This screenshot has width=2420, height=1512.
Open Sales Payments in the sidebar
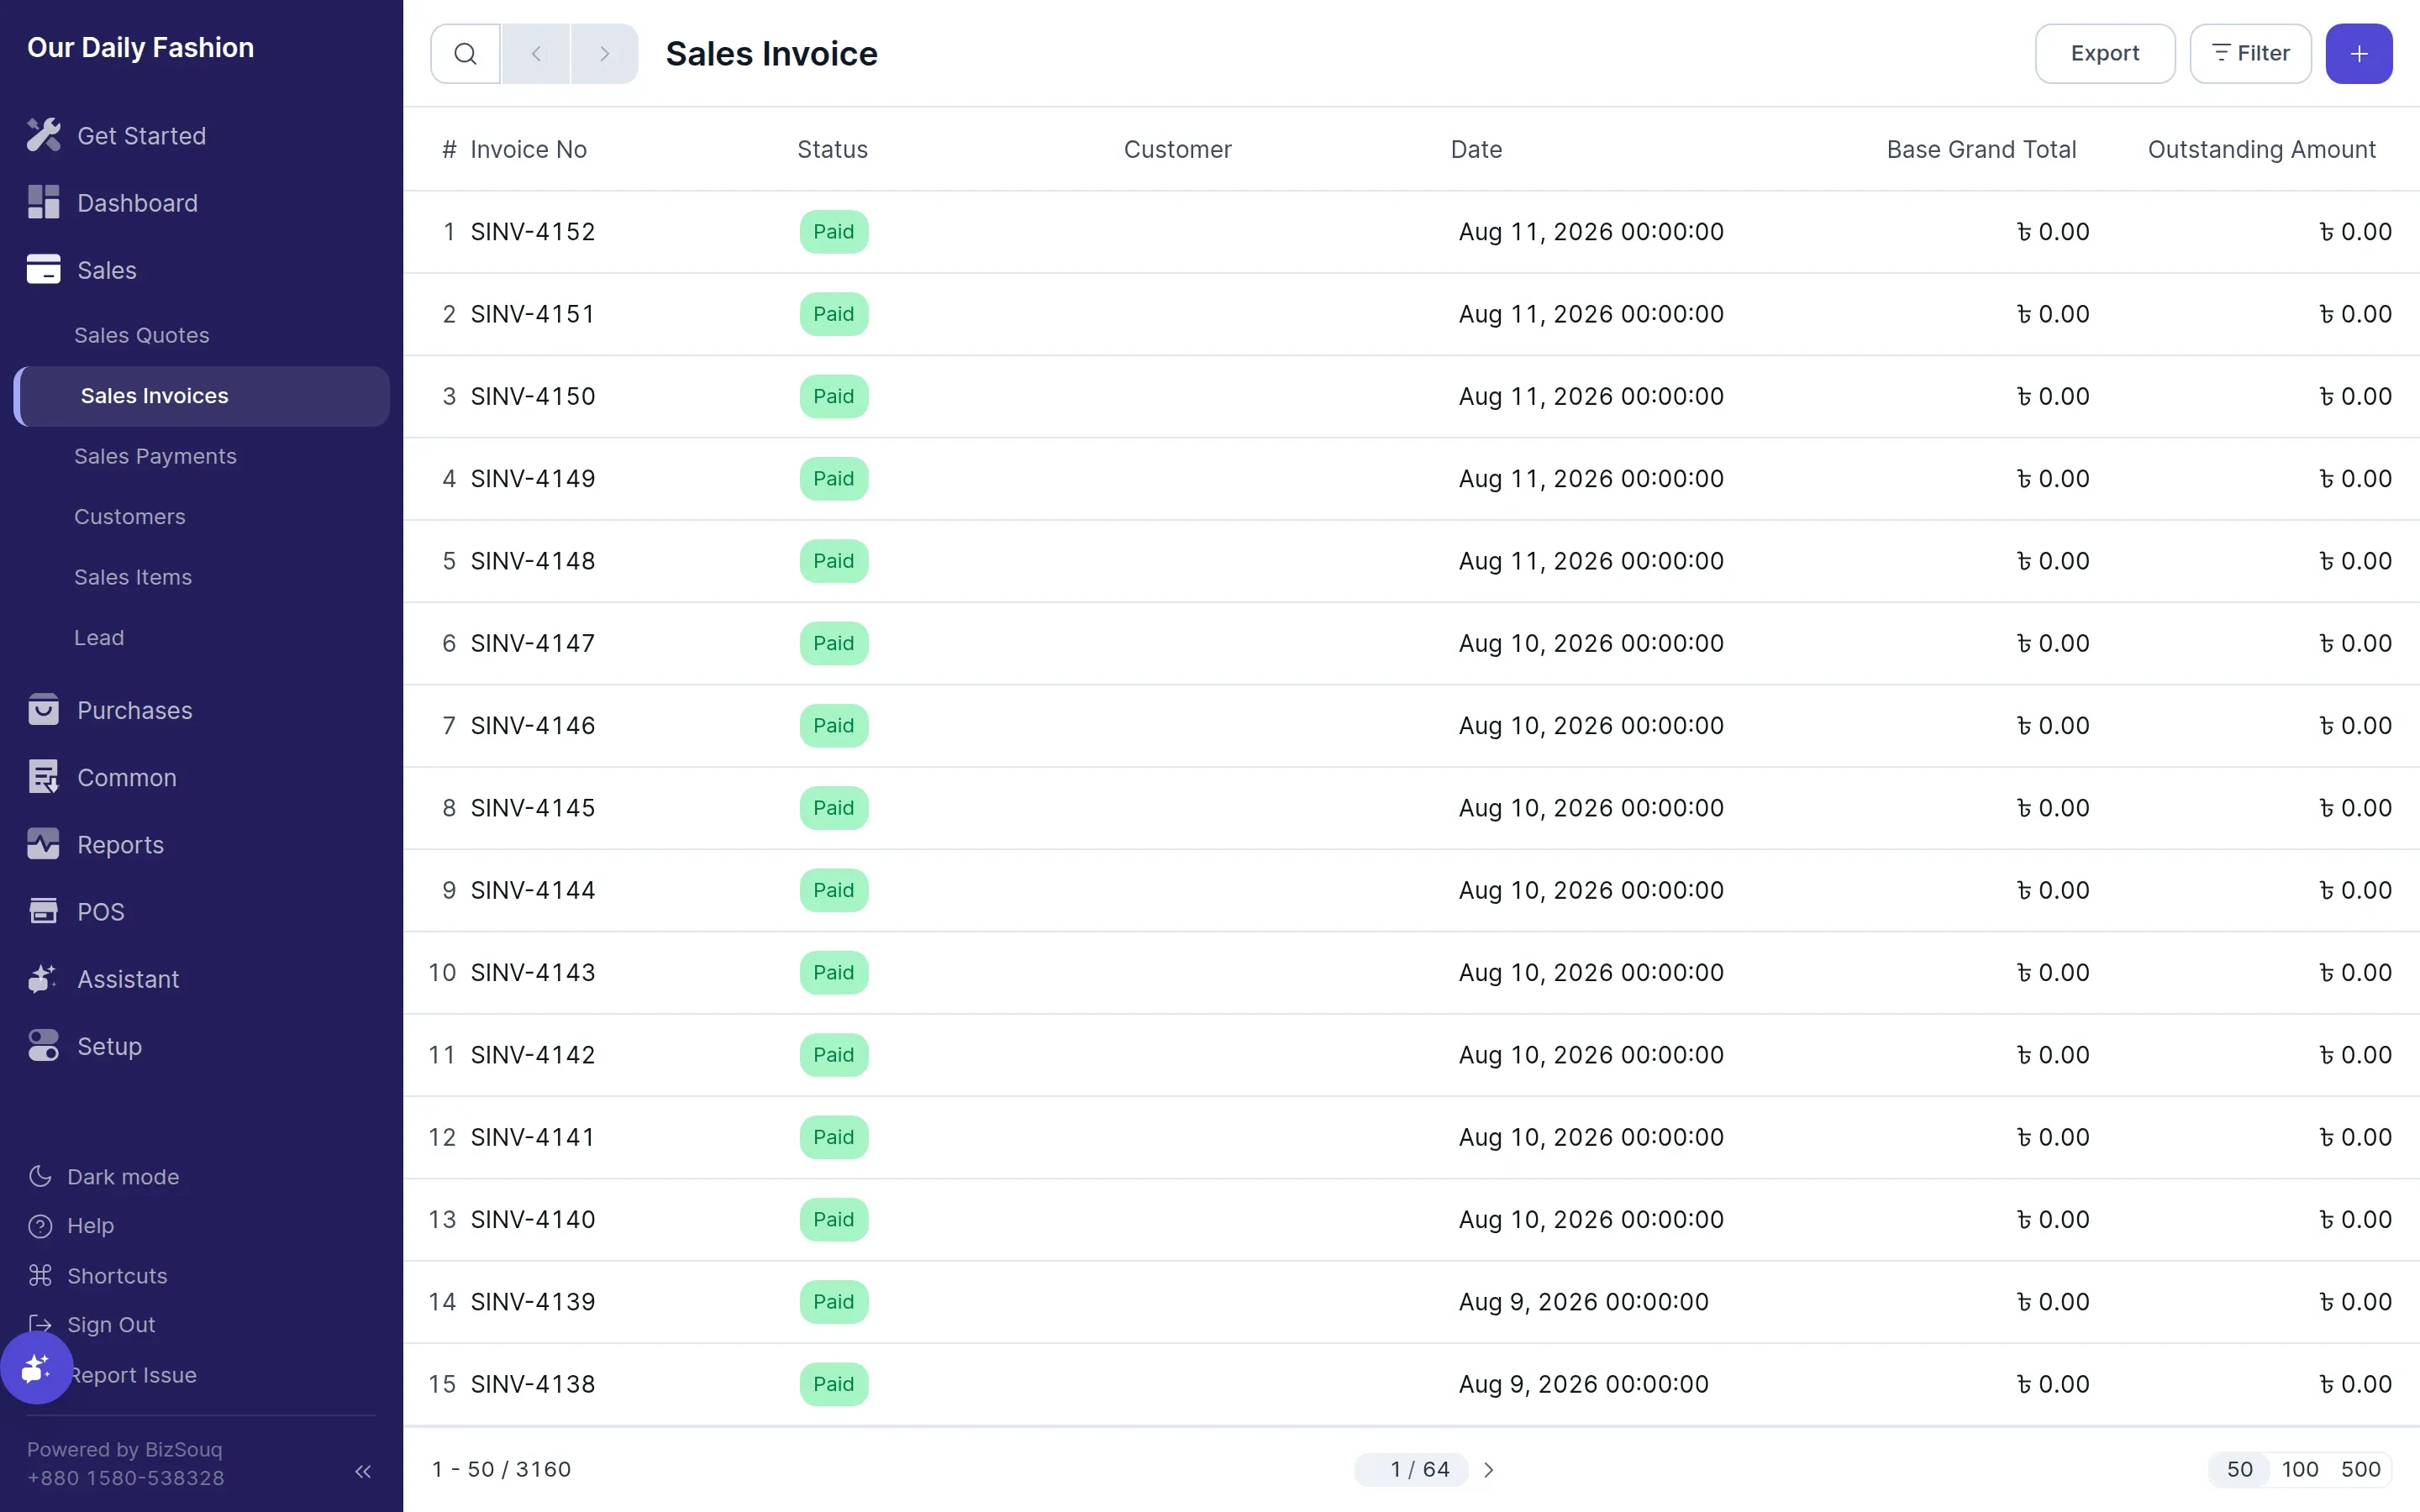point(155,456)
